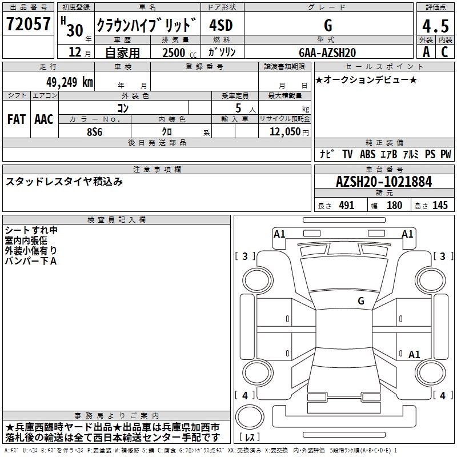Click the interior color クロ
This screenshot has height=457, width=457.
(x=167, y=132)
